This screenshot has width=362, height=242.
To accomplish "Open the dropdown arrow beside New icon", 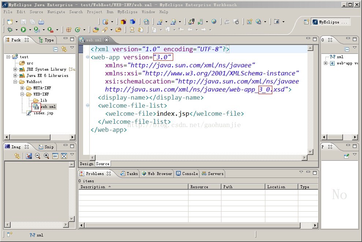I will point(16,22).
